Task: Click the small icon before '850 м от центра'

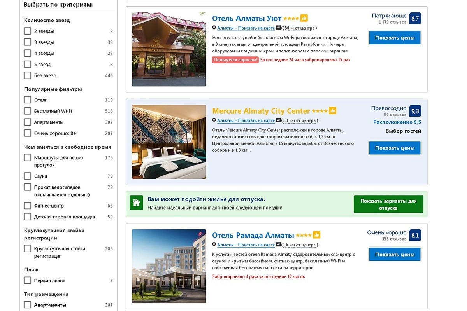Action: tap(278, 28)
